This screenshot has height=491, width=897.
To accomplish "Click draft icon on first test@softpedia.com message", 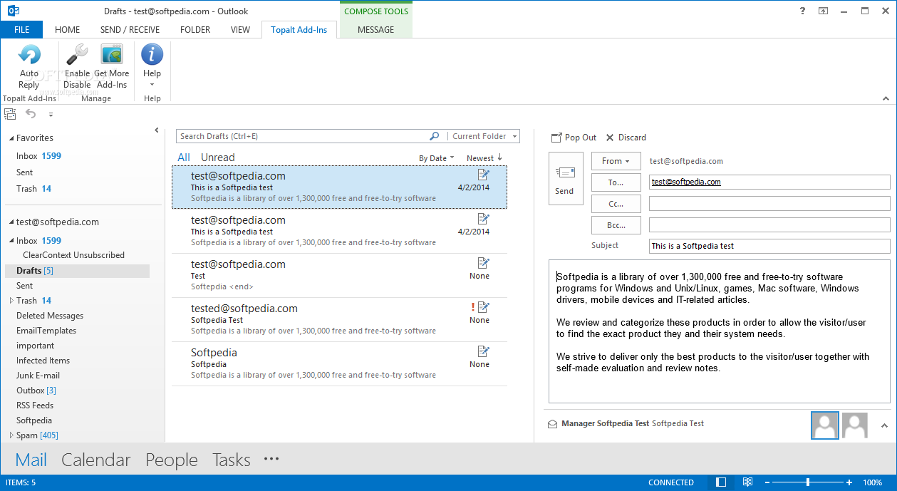I will coord(484,175).
